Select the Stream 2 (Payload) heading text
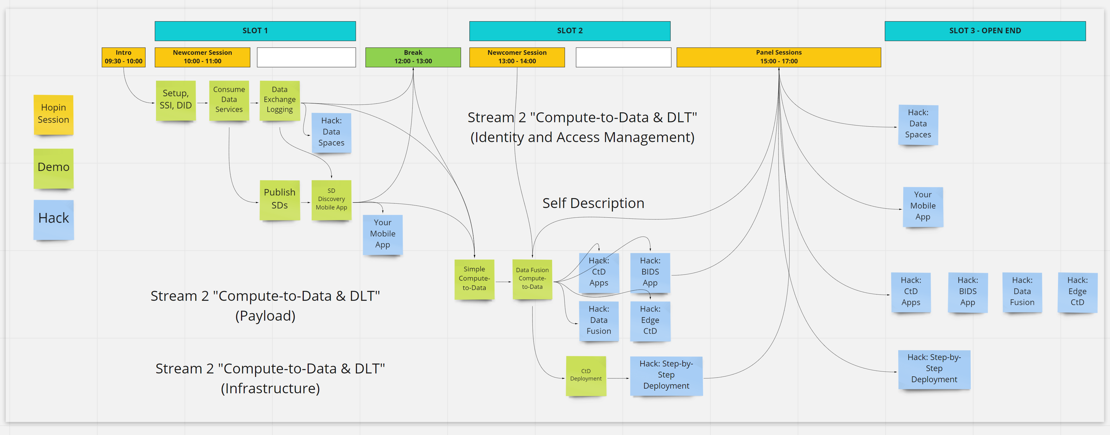1110x435 pixels. tap(266, 306)
